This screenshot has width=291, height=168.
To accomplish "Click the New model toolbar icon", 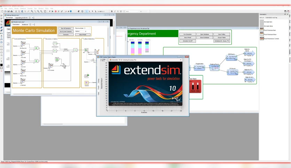I will (x=2, y=11).
